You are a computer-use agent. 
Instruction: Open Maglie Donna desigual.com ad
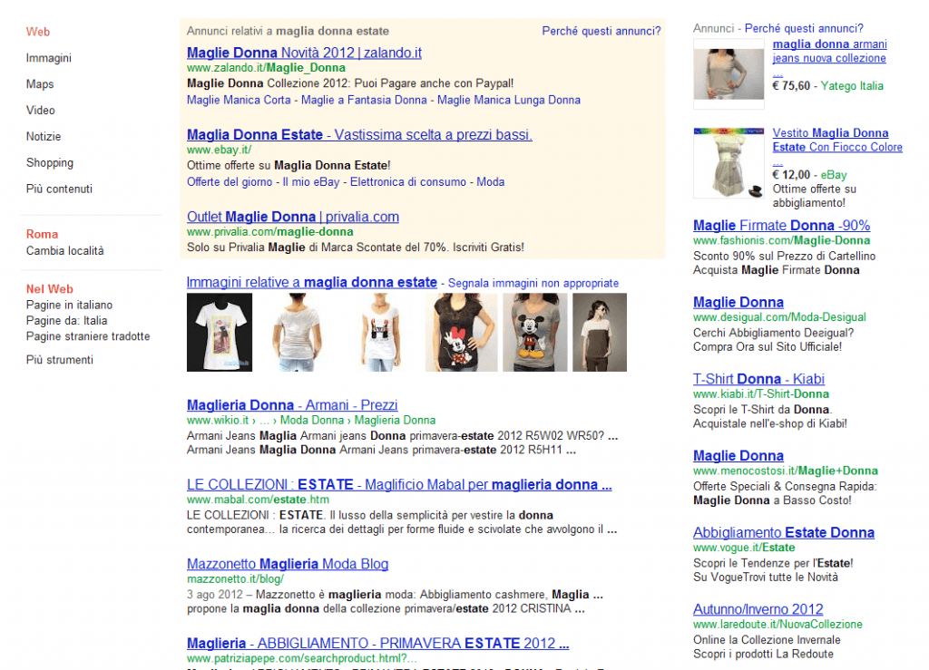[738, 303]
